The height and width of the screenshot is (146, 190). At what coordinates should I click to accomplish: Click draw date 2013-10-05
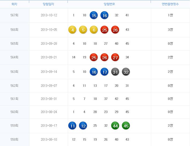point(49,29)
